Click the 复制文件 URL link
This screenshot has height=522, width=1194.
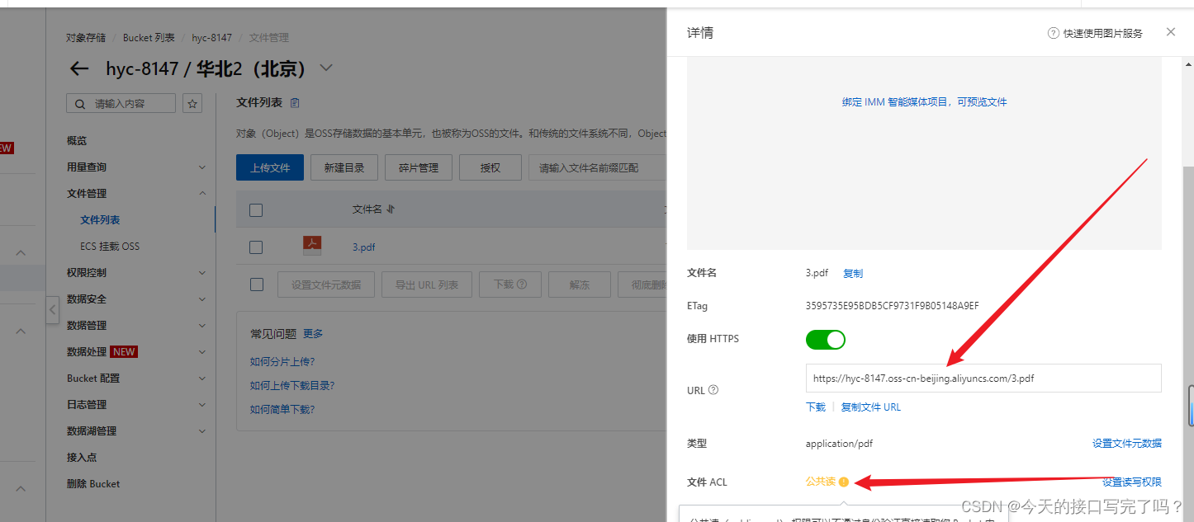(871, 407)
